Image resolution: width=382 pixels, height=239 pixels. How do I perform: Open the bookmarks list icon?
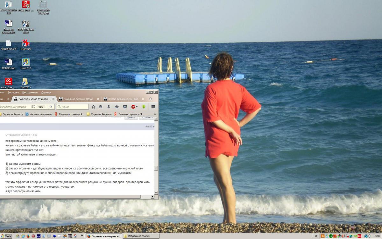101,107
